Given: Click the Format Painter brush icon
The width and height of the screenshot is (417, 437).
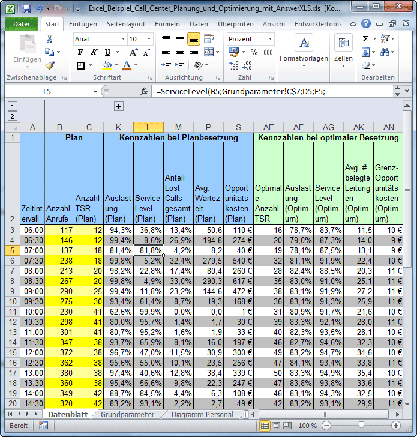Looking at the screenshot, I should coord(50,65).
